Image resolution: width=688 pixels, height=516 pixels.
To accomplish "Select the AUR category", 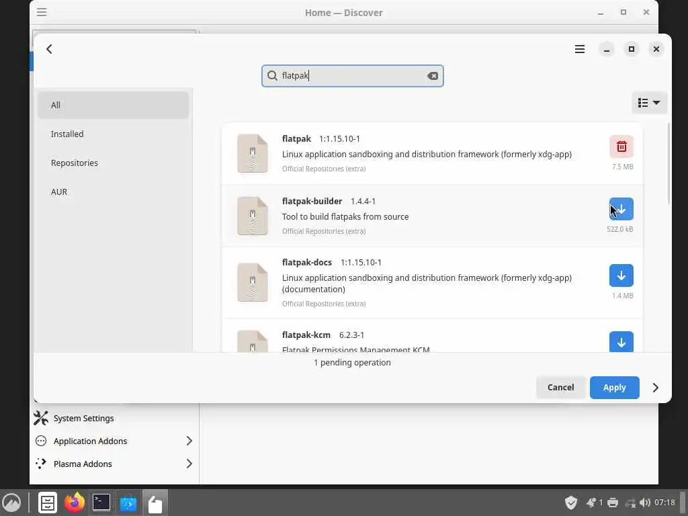I will 113,192.
